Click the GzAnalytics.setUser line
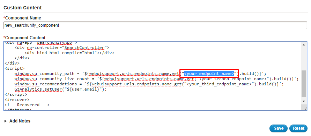The height and width of the screenshot is (136, 311). [60, 89]
